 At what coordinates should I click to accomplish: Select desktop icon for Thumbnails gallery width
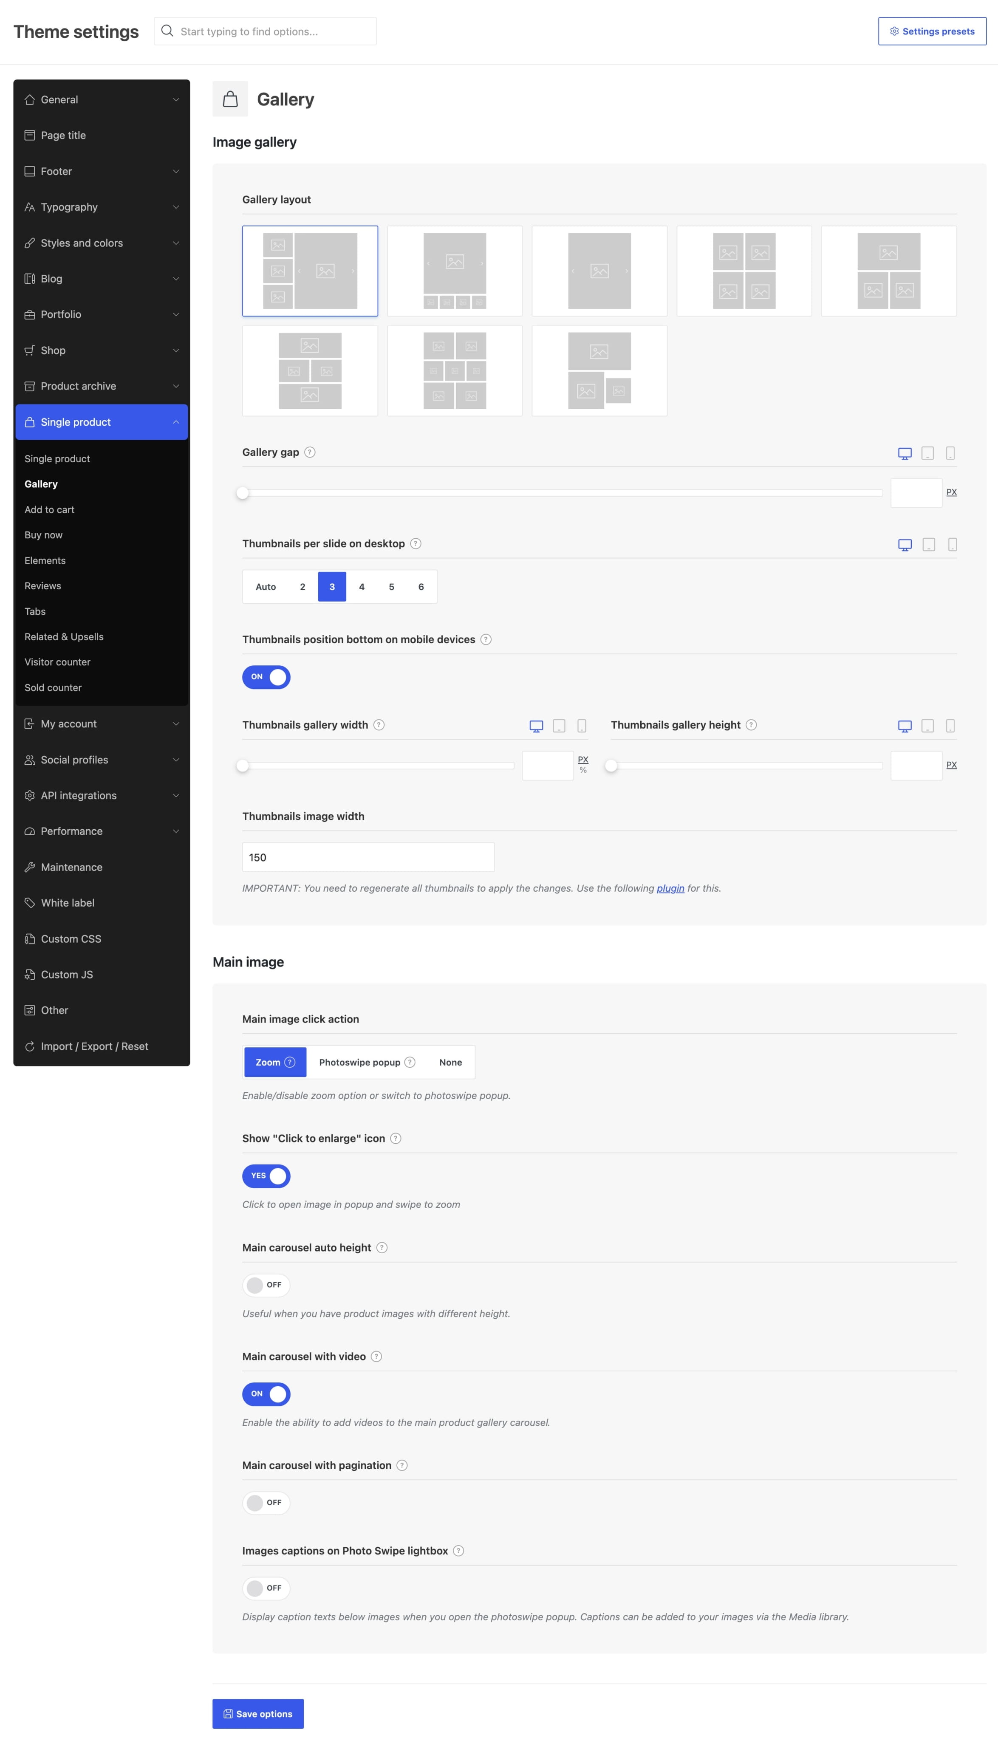[537, 726]
